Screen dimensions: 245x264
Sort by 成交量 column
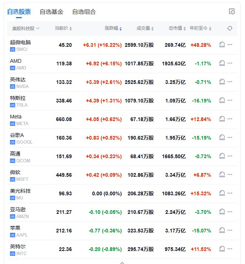tap(145, 28)
